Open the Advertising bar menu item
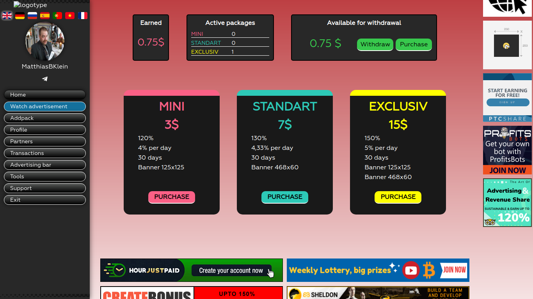Image resolution: width=533 pixels, height=299 pixels. coord(45,165)
